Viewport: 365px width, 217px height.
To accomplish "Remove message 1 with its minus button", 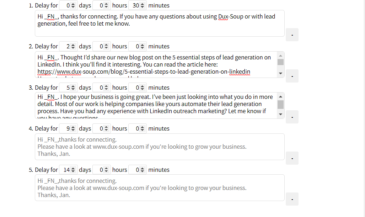I will 292,35.
